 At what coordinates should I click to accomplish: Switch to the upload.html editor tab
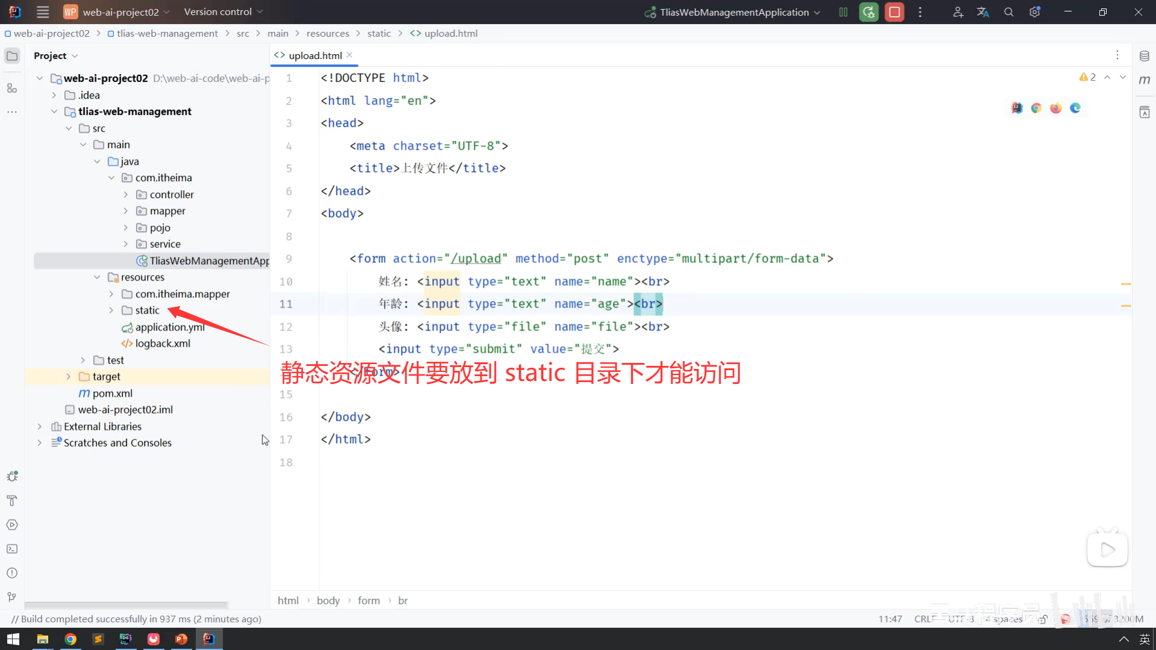(x=315, y=55)
